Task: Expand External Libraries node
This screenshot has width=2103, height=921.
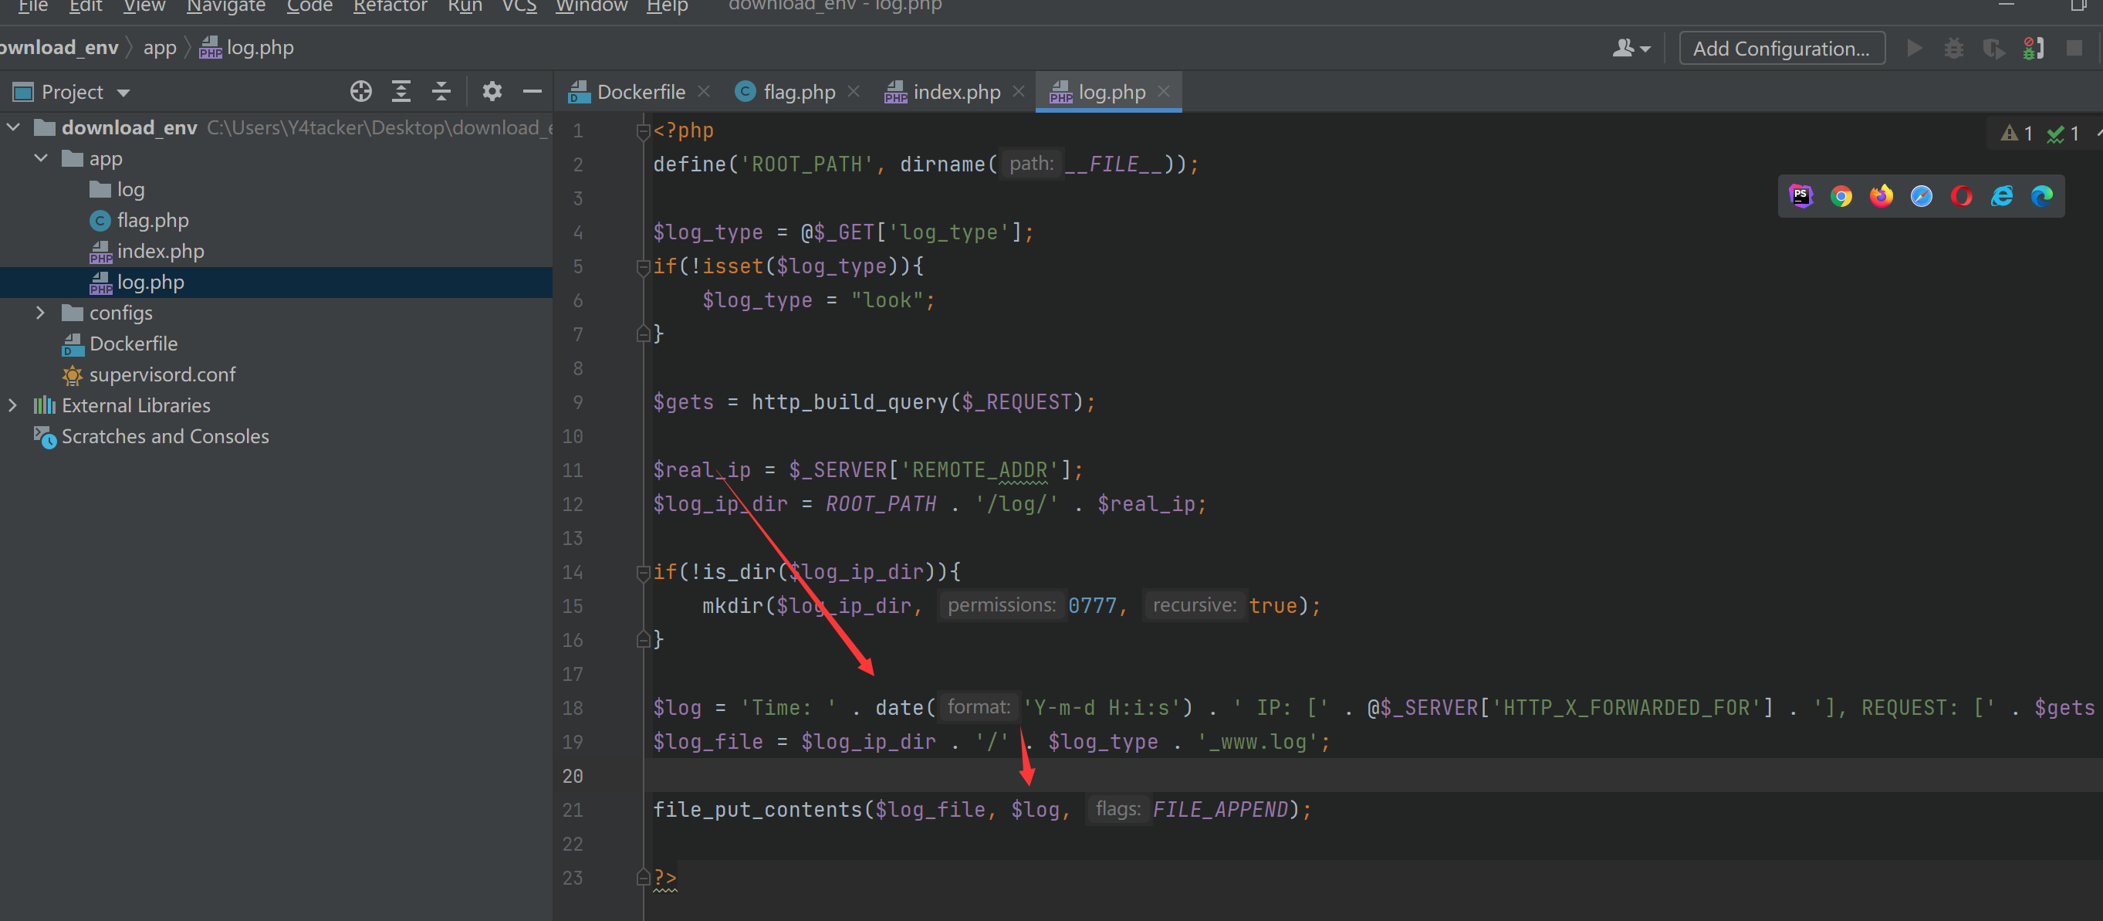Action: pyautogui.click(x=13, y=405)
